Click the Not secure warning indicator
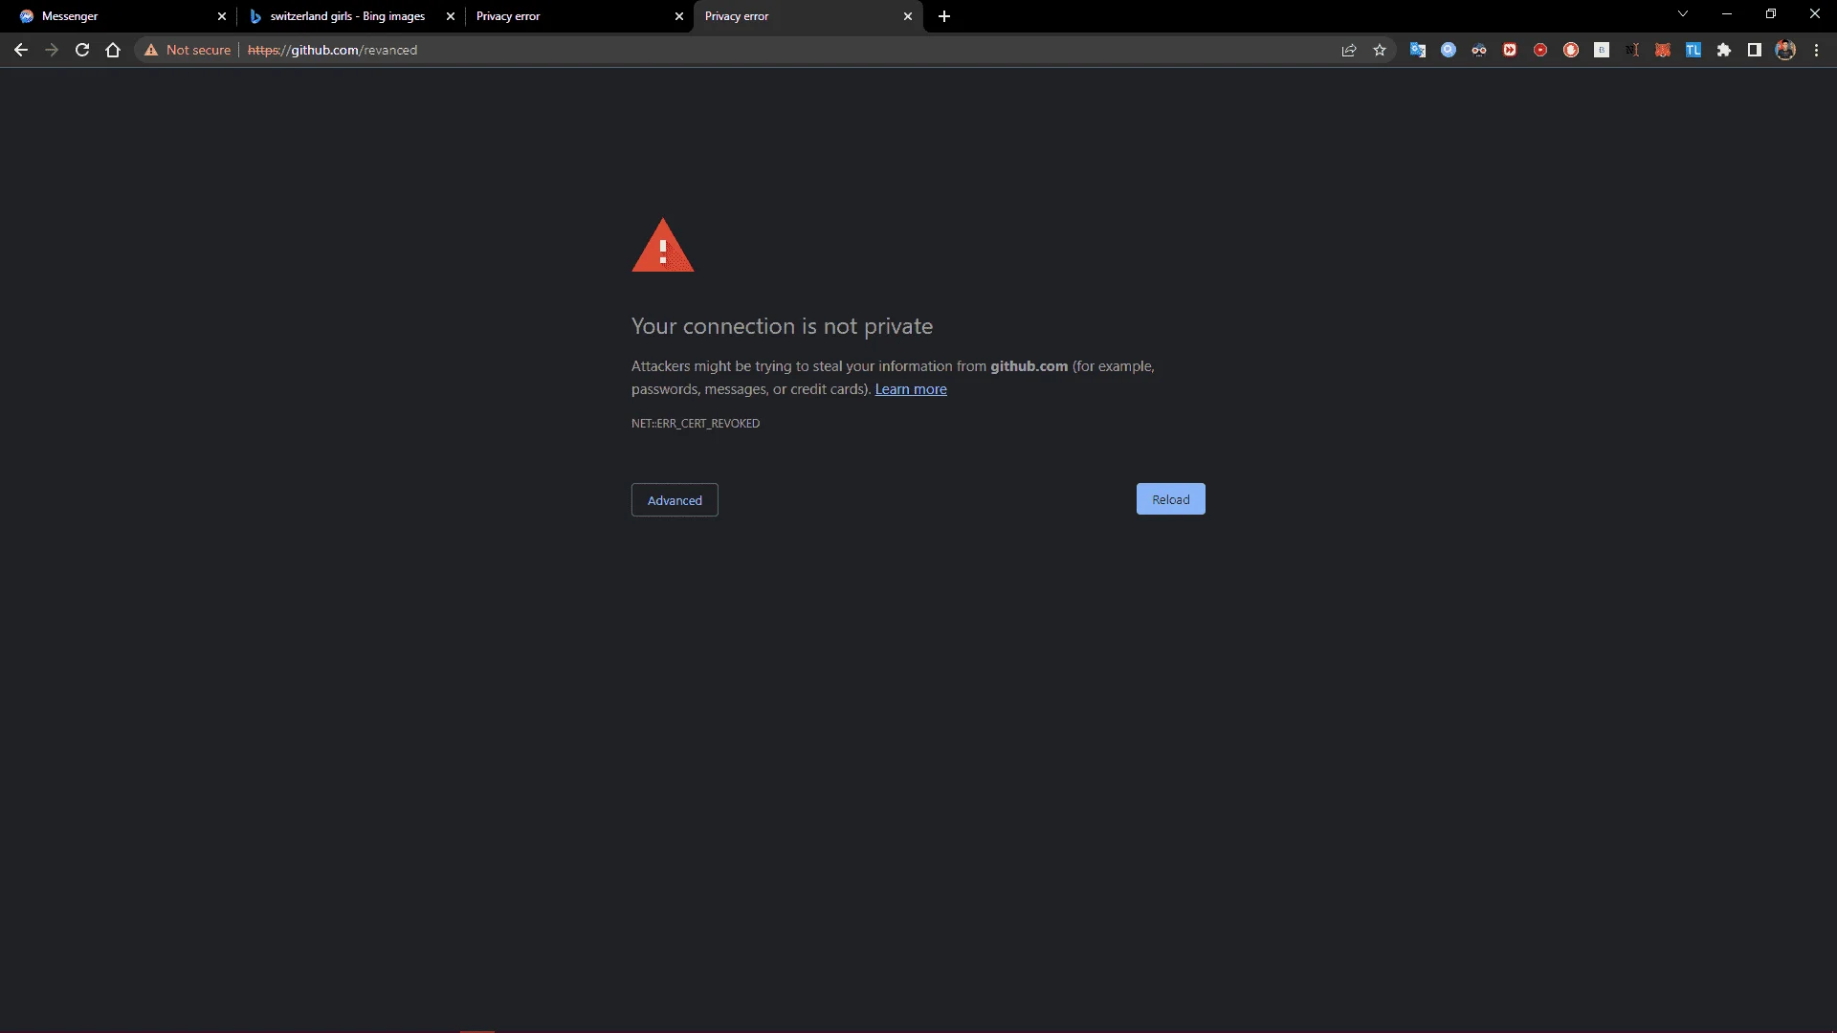 [188, 50]
